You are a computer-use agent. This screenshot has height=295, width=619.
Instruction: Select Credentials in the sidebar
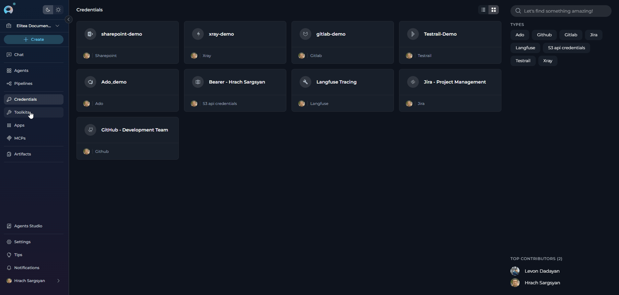tap(34, 99)
